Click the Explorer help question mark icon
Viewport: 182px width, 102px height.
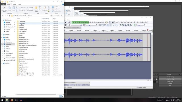63,4
